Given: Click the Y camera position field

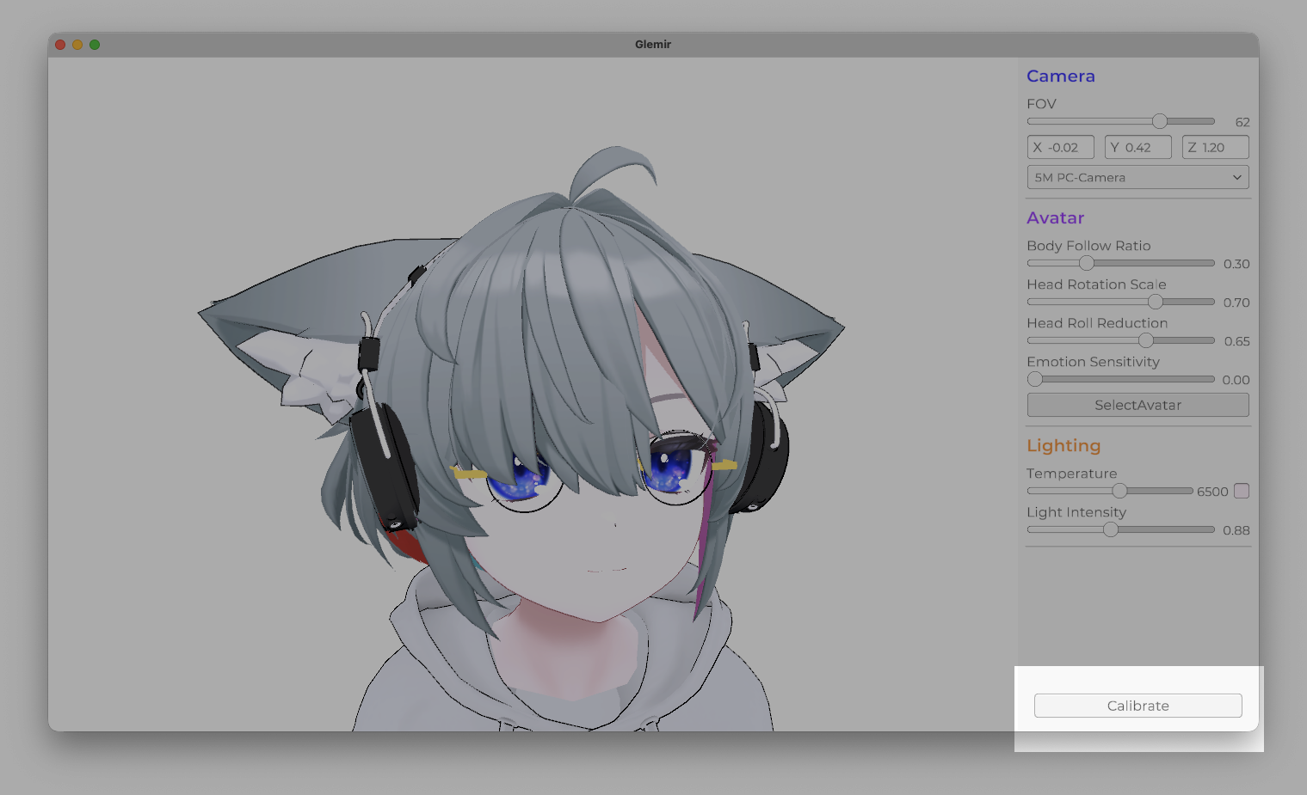Looking at the screenshot, I should [1138, 148].
